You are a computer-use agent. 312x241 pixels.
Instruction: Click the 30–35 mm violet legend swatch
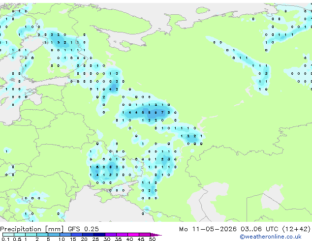pos(110,235)
